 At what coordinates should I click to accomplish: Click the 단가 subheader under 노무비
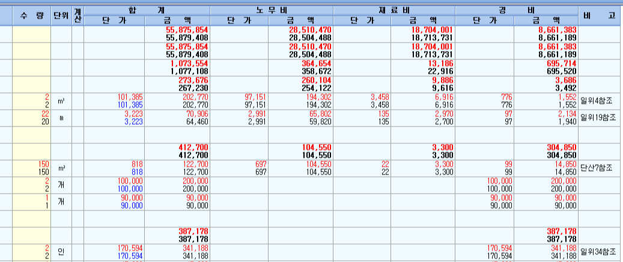[239, 21]
